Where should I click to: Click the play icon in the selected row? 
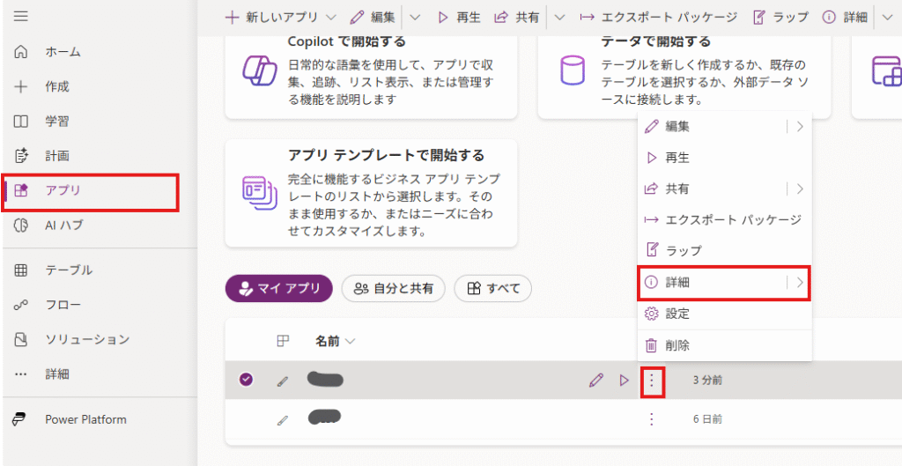click(x=625, y=380)
